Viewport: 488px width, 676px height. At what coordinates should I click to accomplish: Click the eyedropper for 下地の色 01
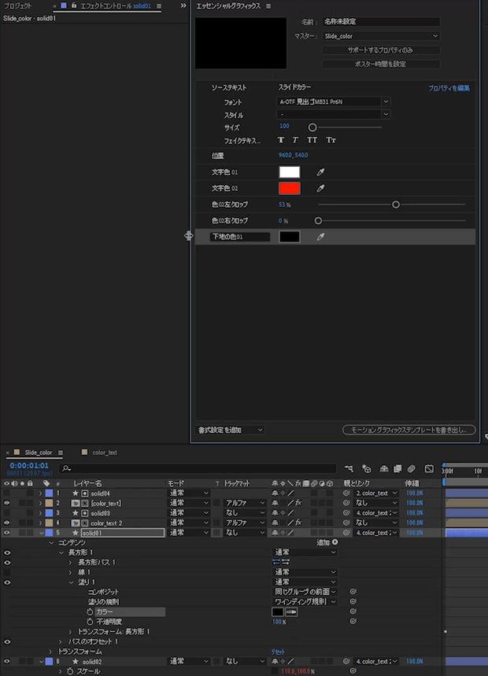(x=320, y=237)
